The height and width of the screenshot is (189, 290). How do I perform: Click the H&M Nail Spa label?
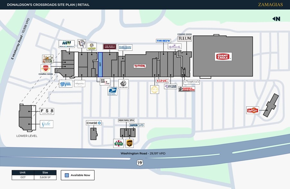[126, 120]
